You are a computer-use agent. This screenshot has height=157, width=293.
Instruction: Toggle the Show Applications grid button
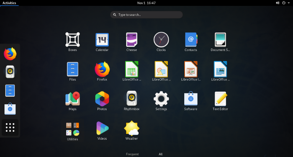[10, 127]
